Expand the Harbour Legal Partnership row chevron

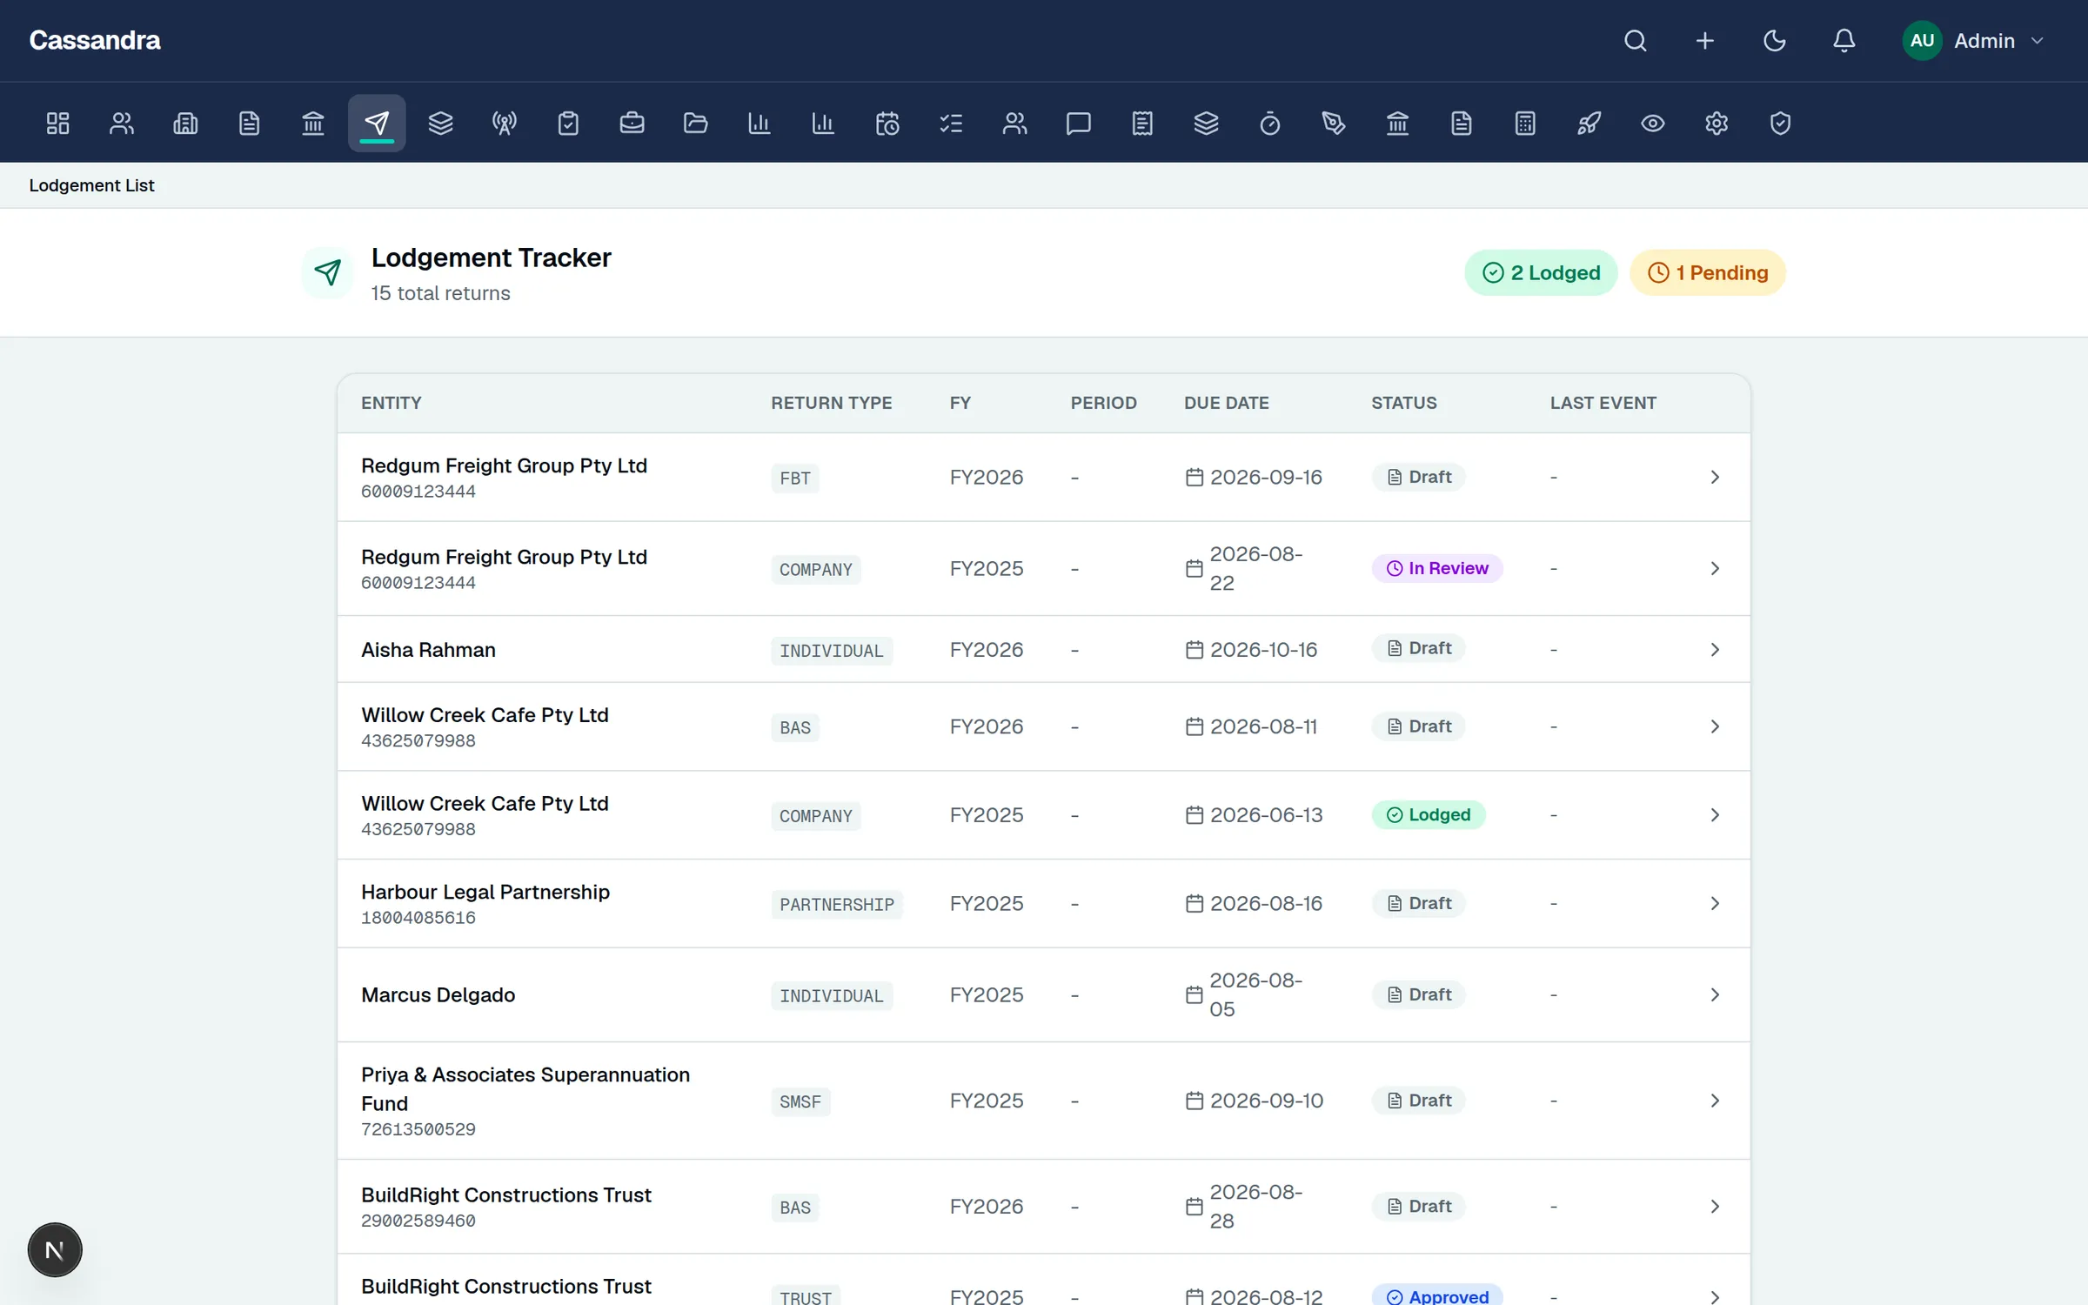click(1715, 903)
